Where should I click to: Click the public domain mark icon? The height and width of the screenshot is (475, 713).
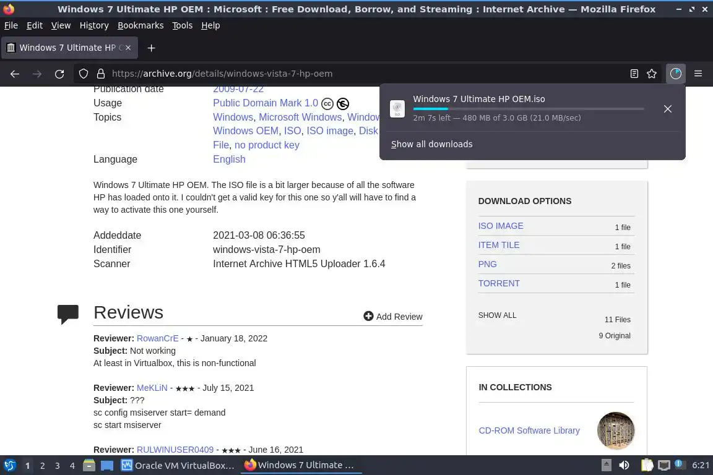tap(343, 104)
